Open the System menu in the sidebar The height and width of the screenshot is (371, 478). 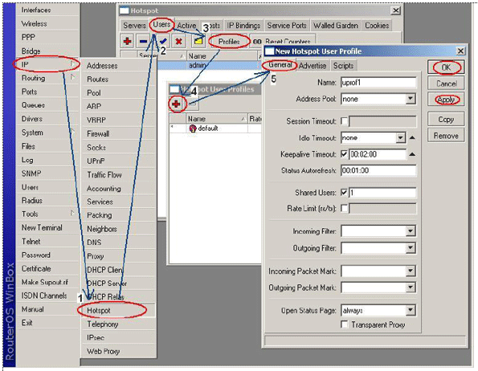click(47, 132)
